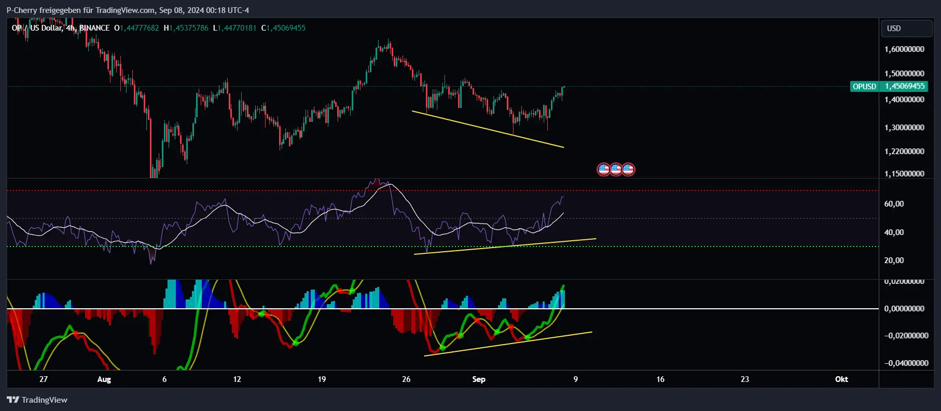This screenshot has width=941, height=411.
Task: Click the −0,02000000 MACD scale label
Action: coord(906,336)
